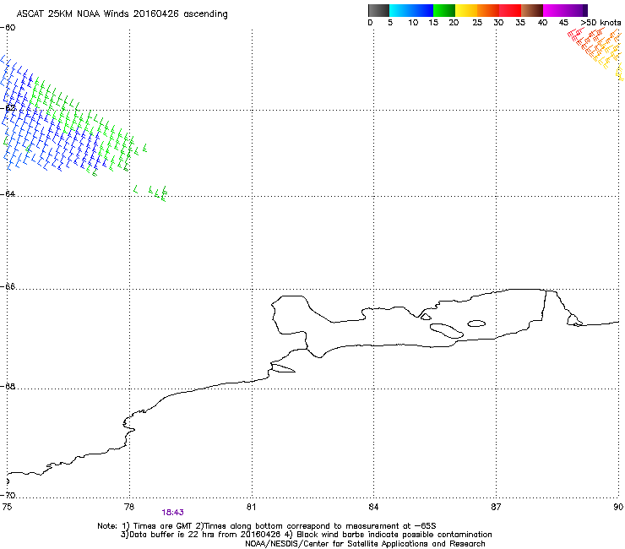Click the '25' tick label on wind legend

click(x=477, y=23)
